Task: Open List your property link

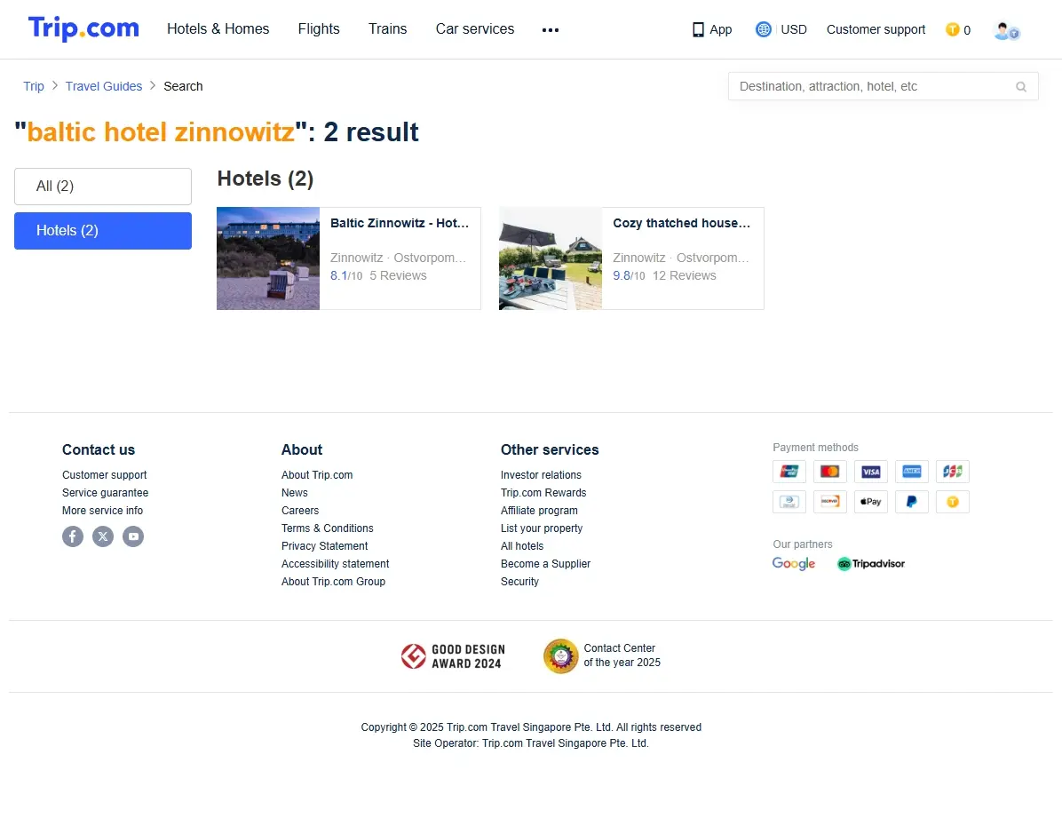Action: pos(541,528)
